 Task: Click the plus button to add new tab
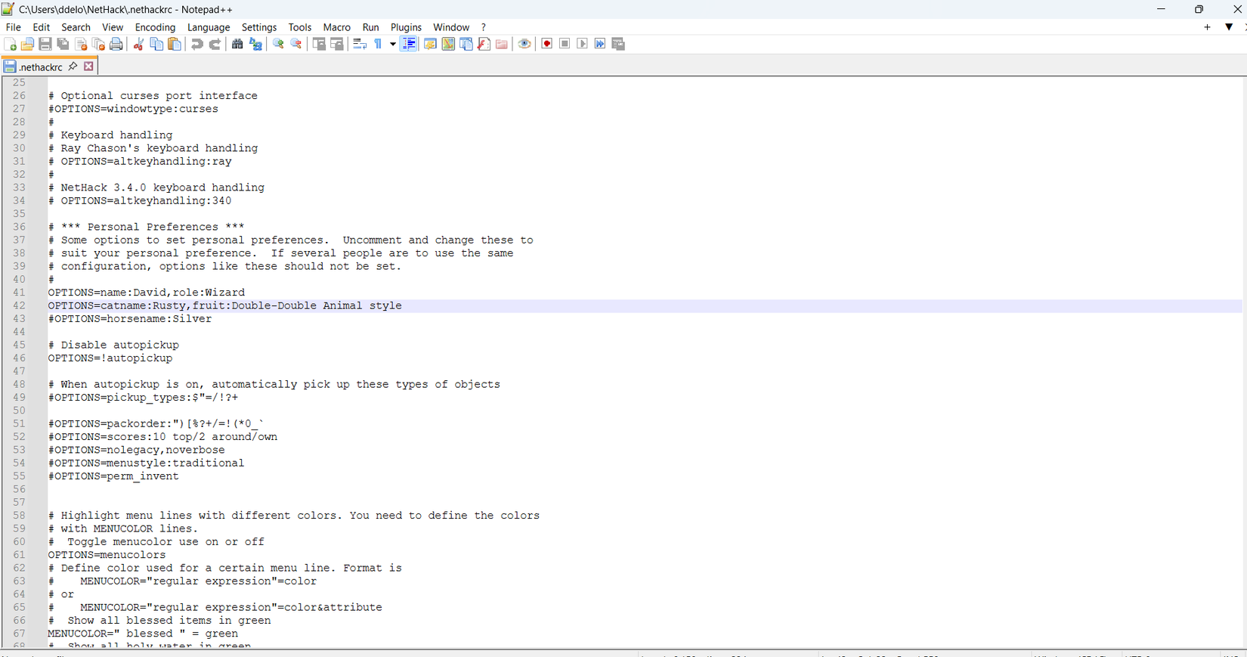(1207, 27)
